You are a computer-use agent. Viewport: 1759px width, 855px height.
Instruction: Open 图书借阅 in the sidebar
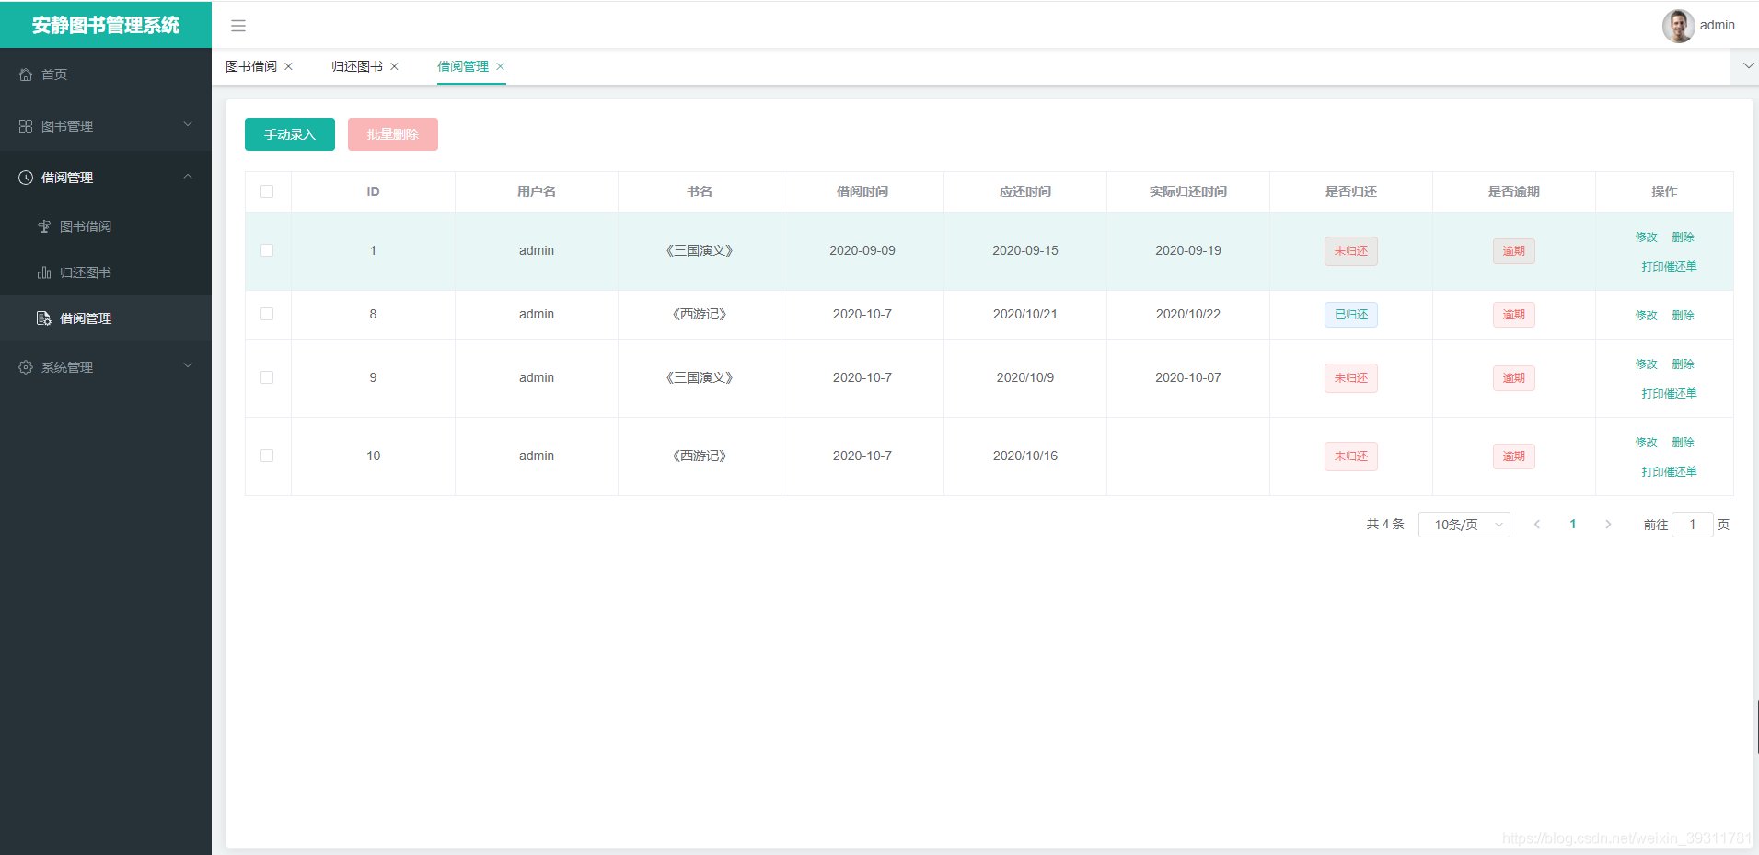point(106,226)
